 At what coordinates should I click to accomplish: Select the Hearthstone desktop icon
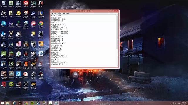click(11, 75)
